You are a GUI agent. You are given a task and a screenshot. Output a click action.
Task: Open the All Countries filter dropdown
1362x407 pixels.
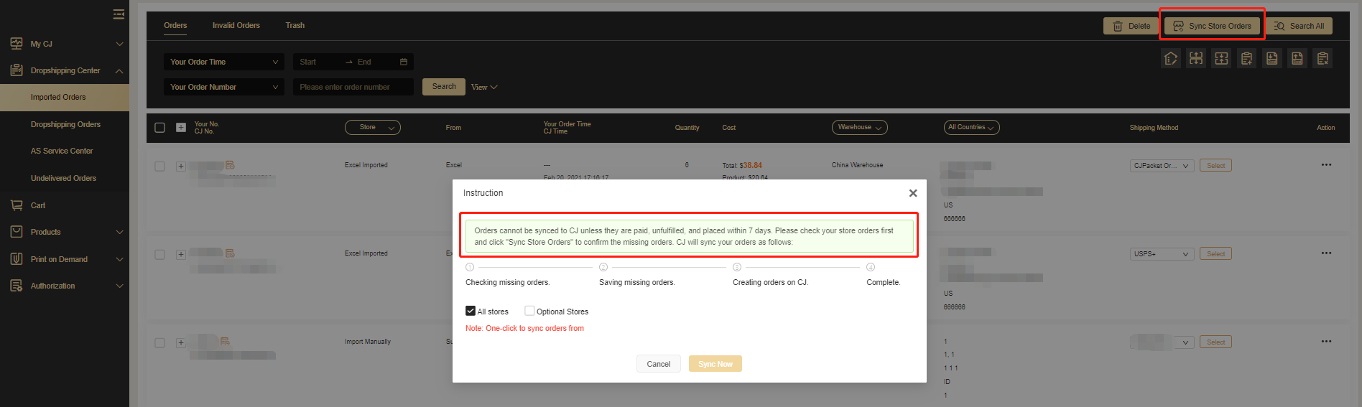pyautogui.click(x=971, y=127)
